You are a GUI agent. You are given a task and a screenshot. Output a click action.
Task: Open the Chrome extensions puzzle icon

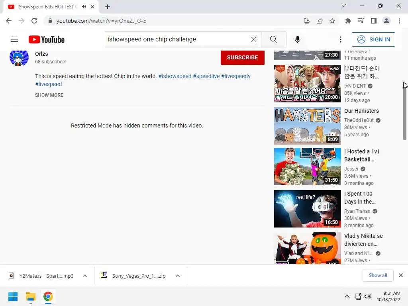click(x=348, y=21)
